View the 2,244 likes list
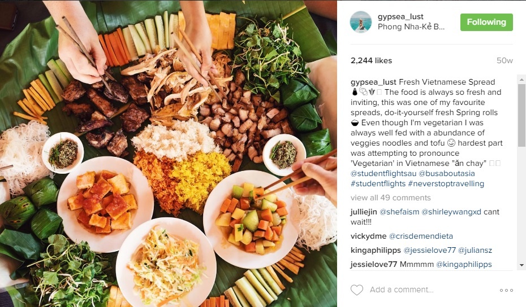526x307 pixels. pyautogui.click(x=372, y=60)
